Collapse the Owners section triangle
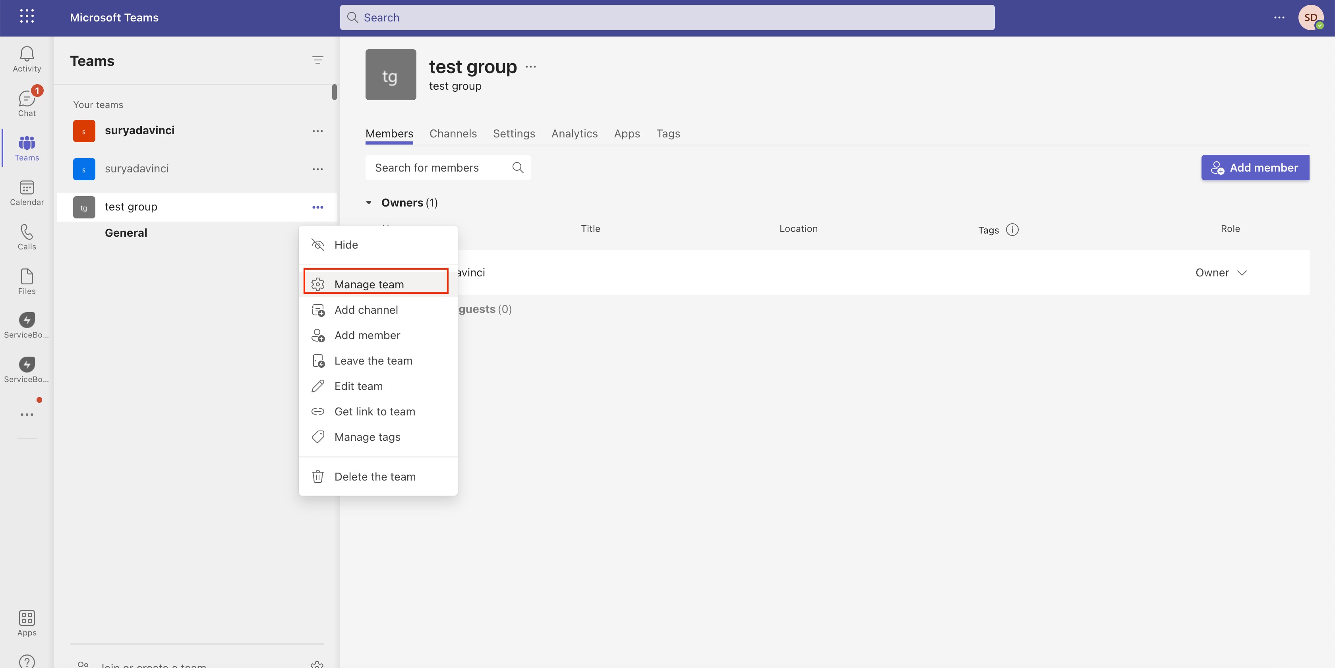The height and width of the screenshot is (668, 1335). click(x=369, y=203)
